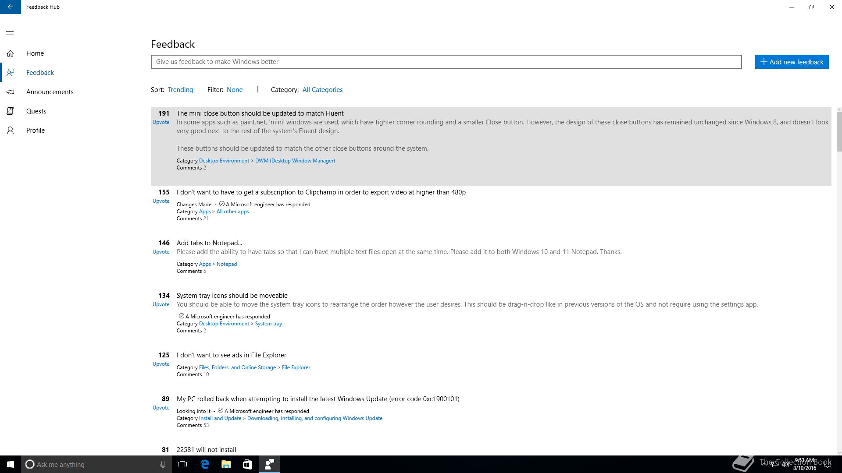Screen dimensions: 842x473
Task: Open 'Add tabs to Notepad...' feedback
Action: tap(209, 243)
